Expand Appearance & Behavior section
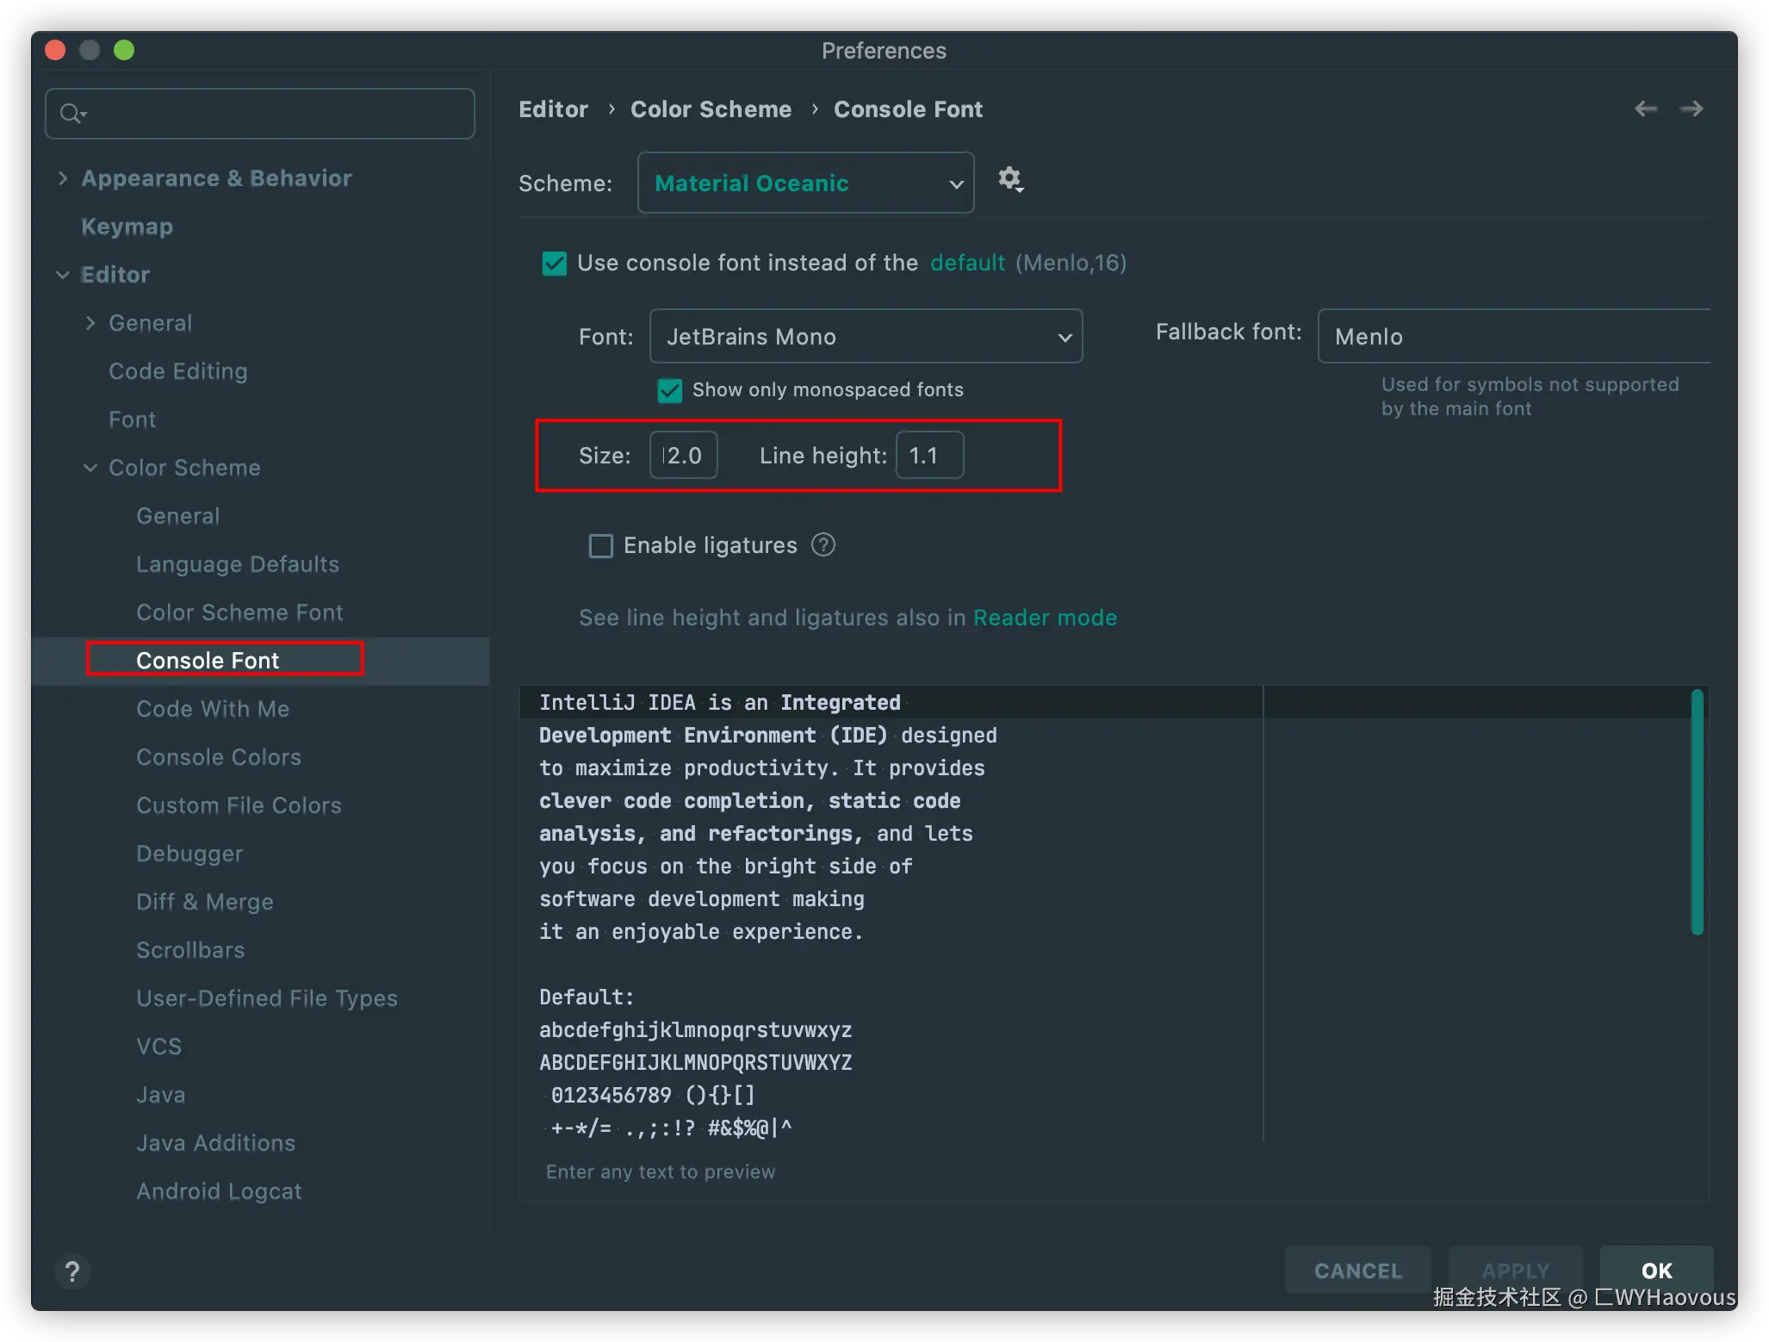 click(63, 178)
